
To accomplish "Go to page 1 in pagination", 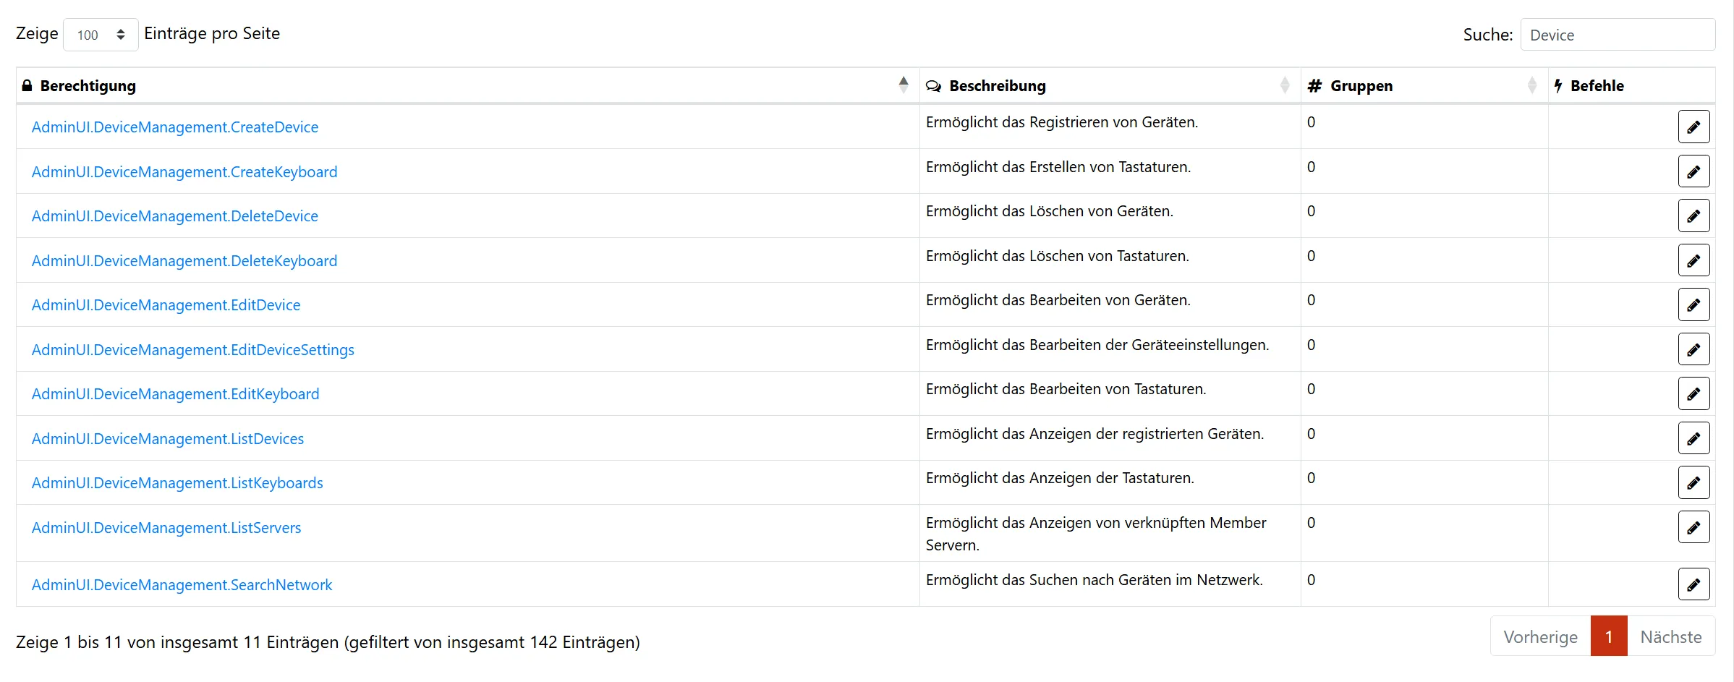I will tap(1609, 636).
